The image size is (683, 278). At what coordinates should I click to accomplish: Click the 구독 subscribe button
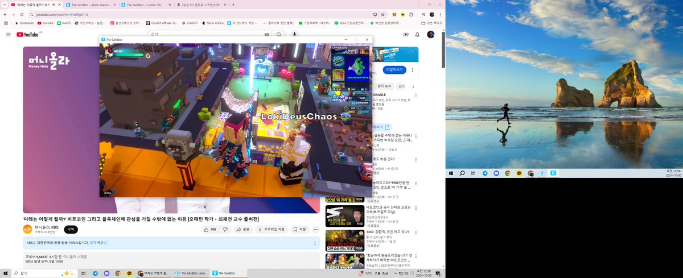(x=71, y=229)
